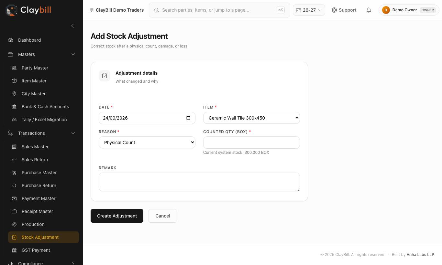442x265 pixels.
Task: Collapse the Transactions section chevron
Action: (73, 133)
